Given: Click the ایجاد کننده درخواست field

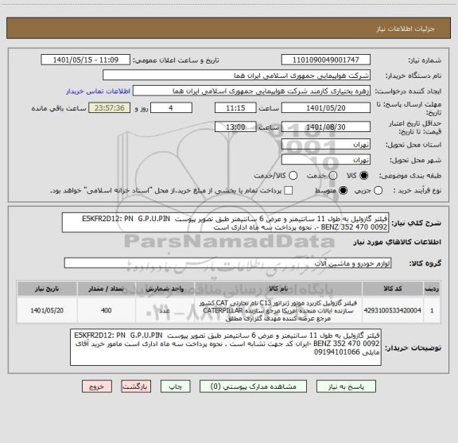Looking at the screenshot, I should 251,91.
